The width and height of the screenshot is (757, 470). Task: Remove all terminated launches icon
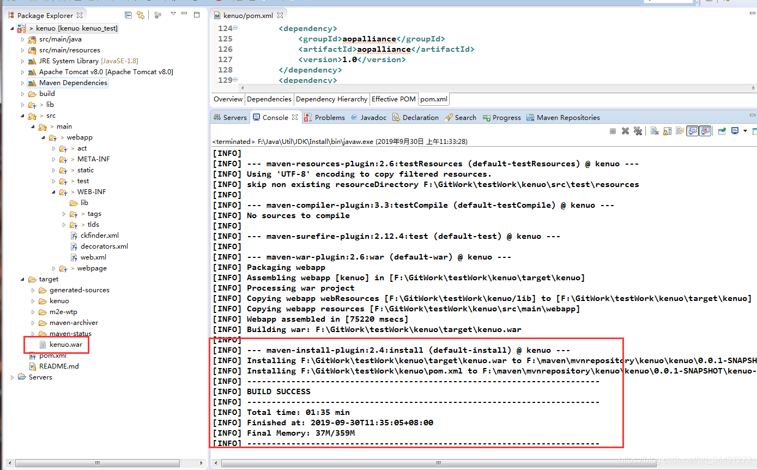[638, 131]
